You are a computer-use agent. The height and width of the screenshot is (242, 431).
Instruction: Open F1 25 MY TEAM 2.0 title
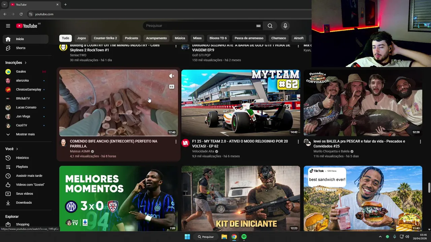click(240, 144)
